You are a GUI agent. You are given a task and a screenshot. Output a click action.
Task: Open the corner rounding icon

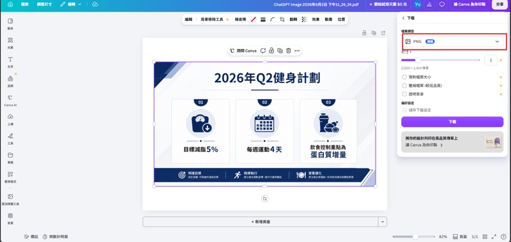273,20
